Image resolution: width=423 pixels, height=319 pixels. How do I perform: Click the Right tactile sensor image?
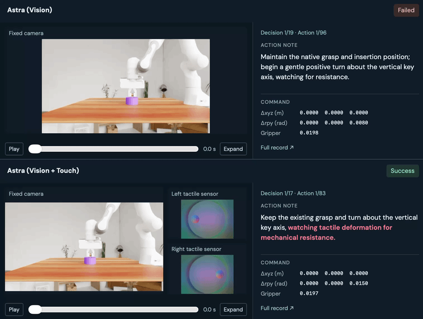pos(207,274)
